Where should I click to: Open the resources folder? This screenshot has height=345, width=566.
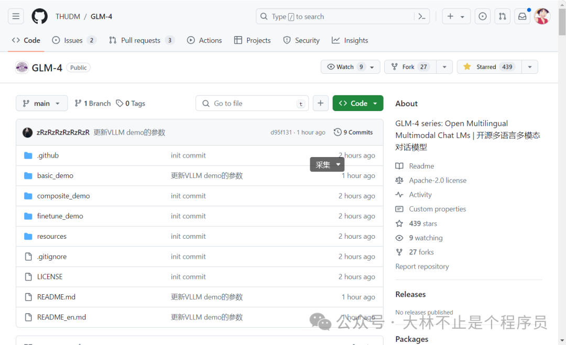pos(52,236)
